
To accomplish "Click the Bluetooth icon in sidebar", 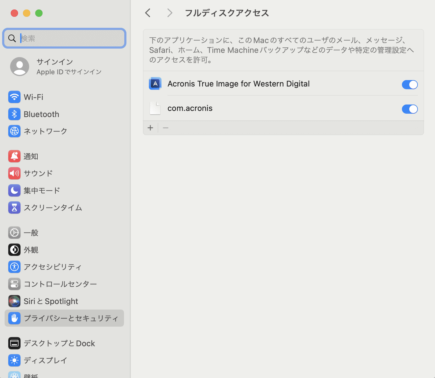I will click(x=14, y=114).
